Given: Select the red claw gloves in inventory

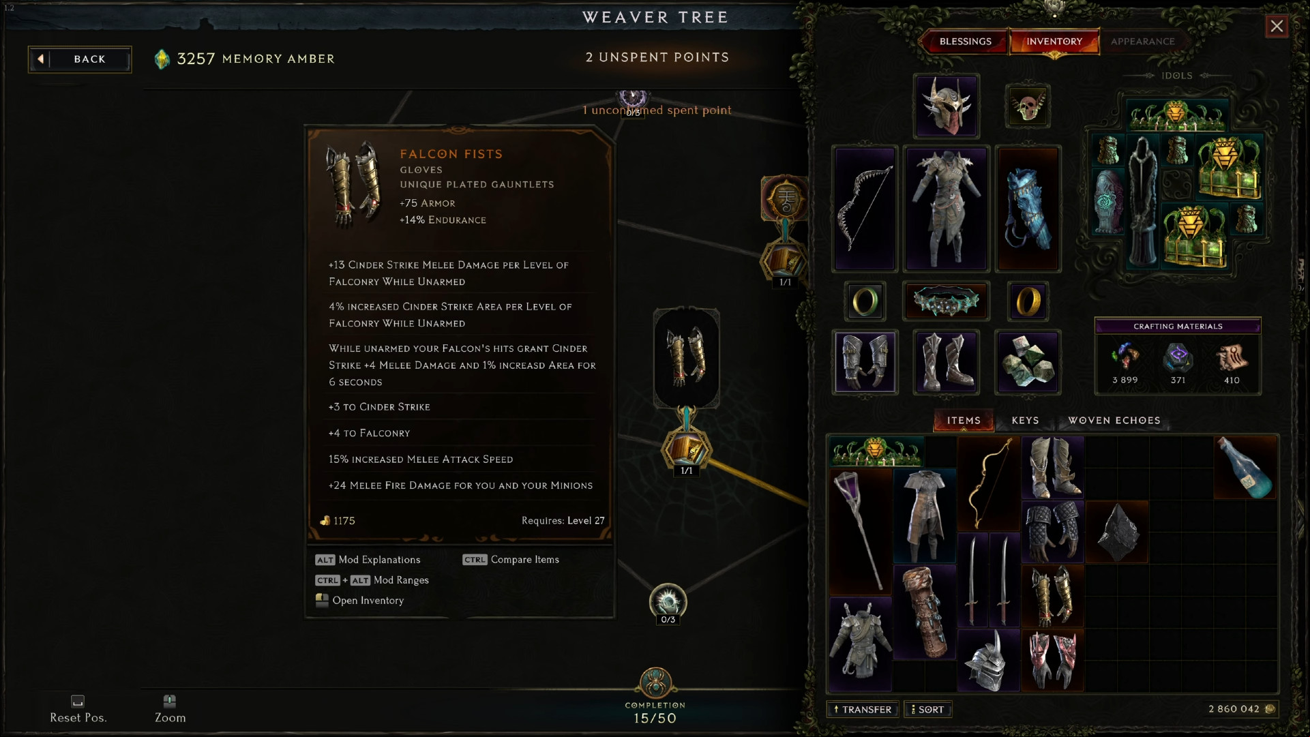Looking at the screenshot, I should [x=1053, y=660].
